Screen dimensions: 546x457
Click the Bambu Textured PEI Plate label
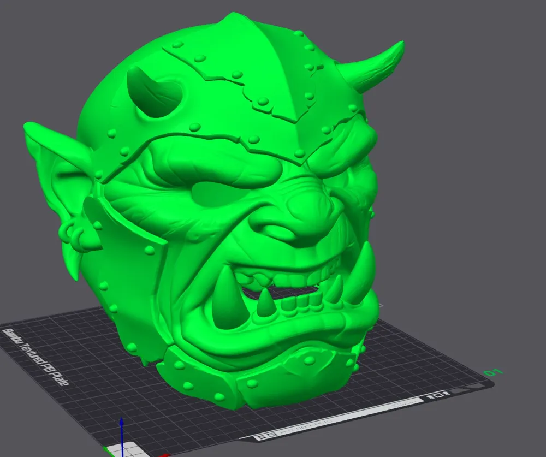[34, 358]
